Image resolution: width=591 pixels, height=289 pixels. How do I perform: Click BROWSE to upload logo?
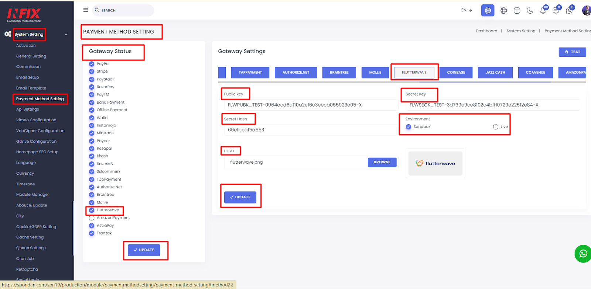point(382,162)
